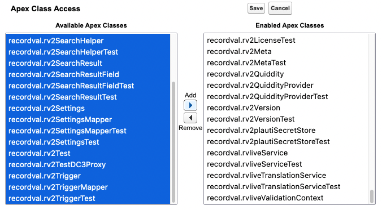Save the Apex class access changes
Image resolution: width=382 pixels, height=210 pixels.
[x=256, y=8]
